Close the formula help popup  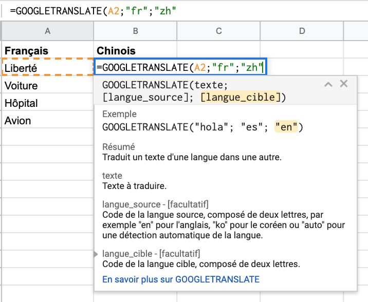tap(344, 84)
